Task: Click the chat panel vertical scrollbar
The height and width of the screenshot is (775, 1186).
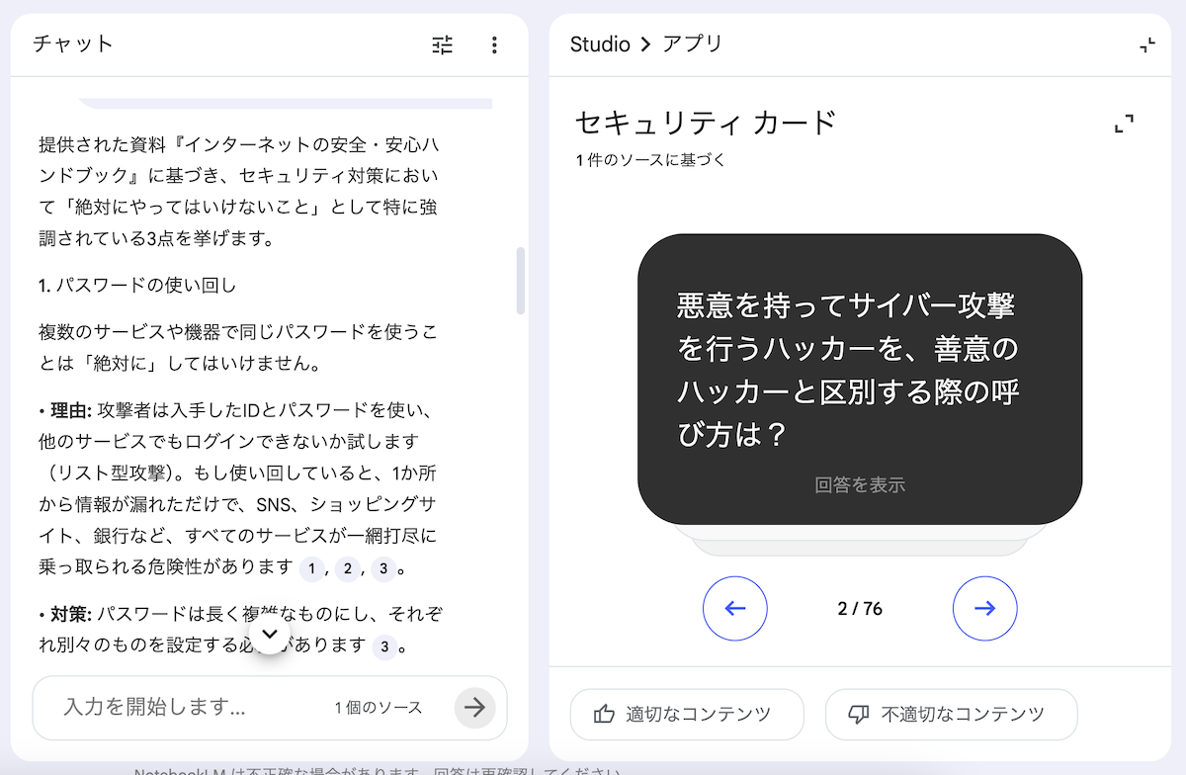Action: pos(521,282)
